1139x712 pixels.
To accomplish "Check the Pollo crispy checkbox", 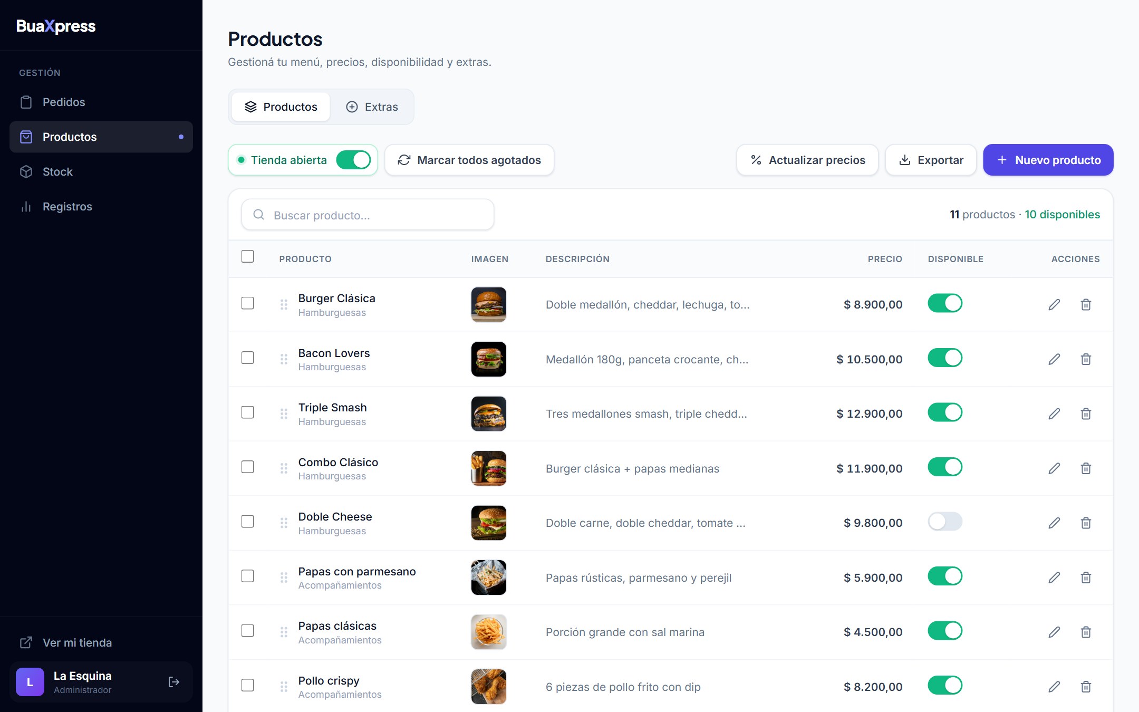I will click(247, 685).
